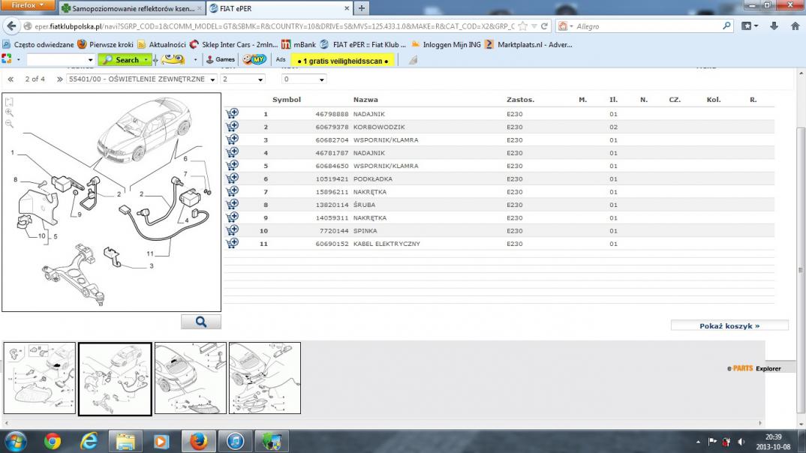This screenshot has height=453, width=806.
Task: Open Internet Explorer from taskbar
Action: point(89,441)
